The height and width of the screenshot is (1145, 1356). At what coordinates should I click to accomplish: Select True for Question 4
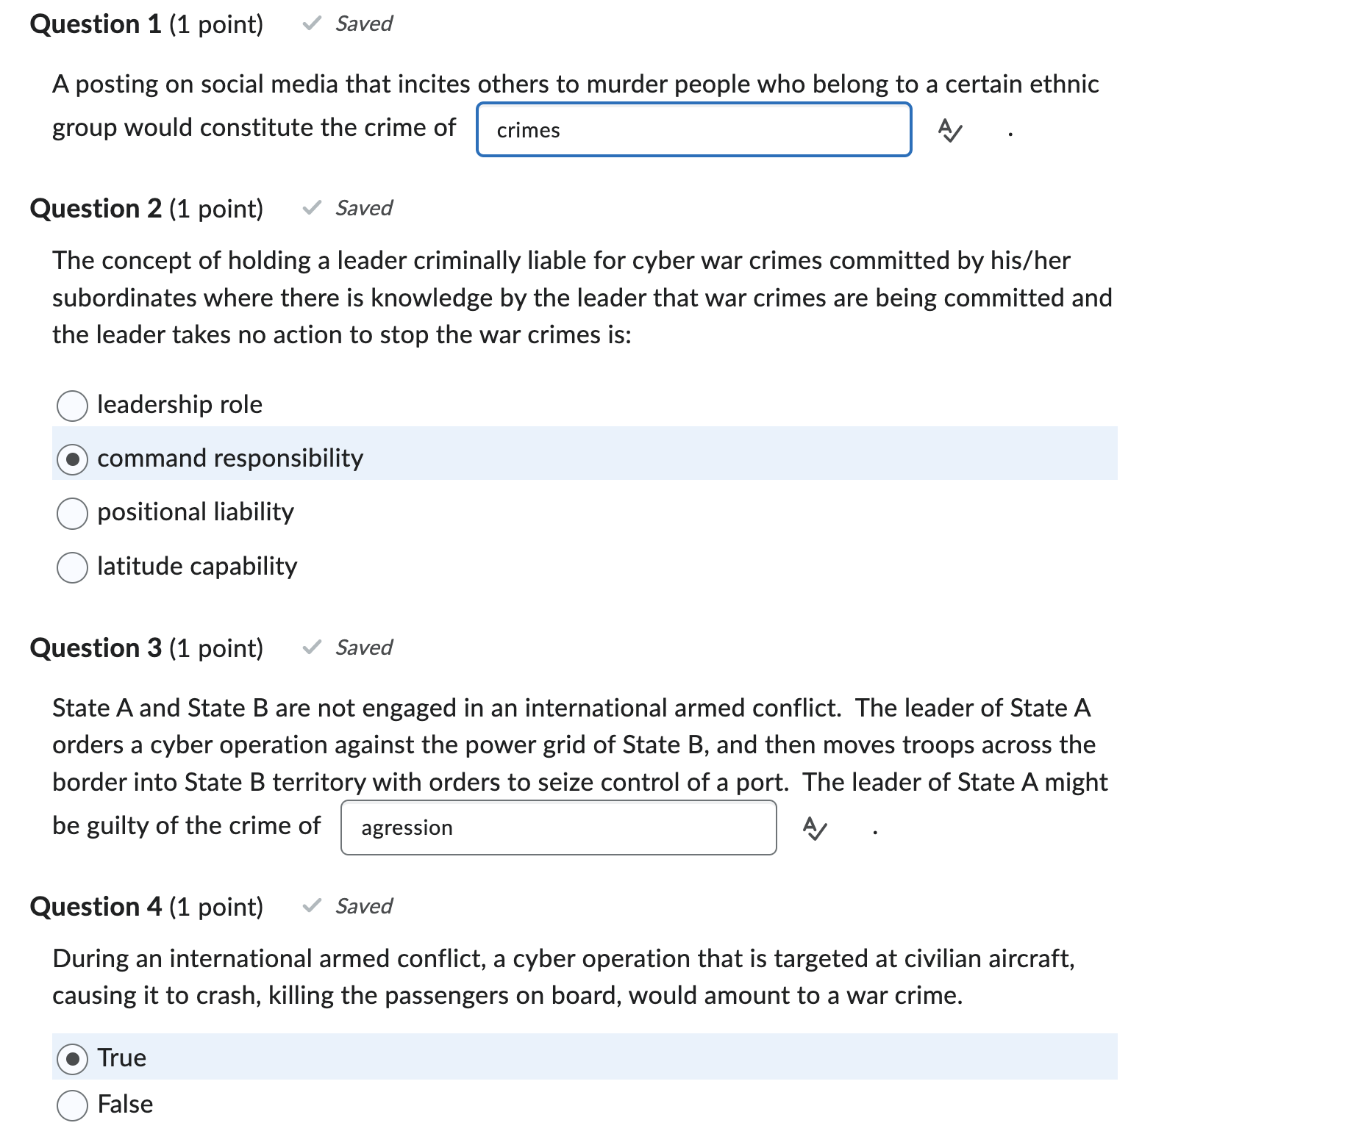coord(72,1058)
